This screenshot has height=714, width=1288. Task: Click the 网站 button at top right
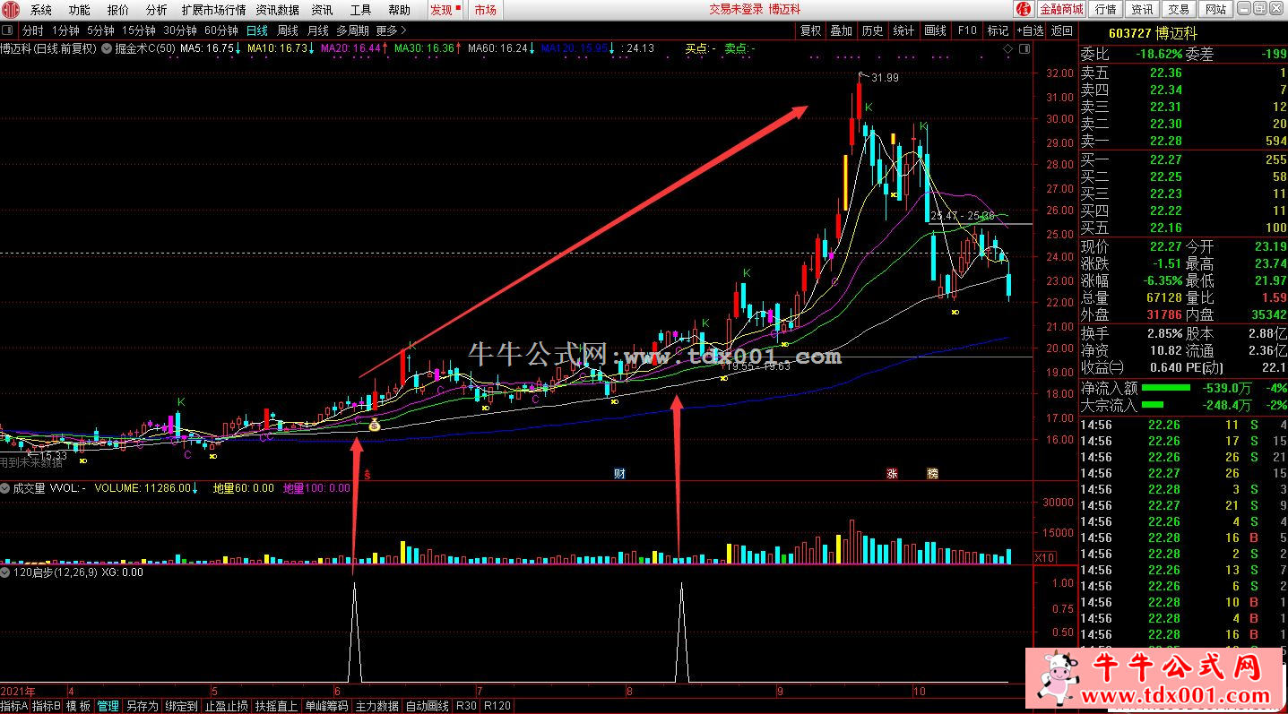click(x=1215, y=10)
